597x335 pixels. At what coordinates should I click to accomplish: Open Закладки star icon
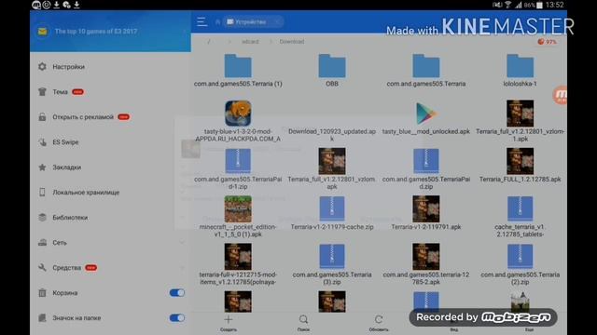pyautogui.click(x=42, y=167)
